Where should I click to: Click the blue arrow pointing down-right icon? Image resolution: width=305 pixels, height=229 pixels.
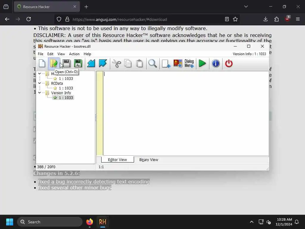click(103, 64)
